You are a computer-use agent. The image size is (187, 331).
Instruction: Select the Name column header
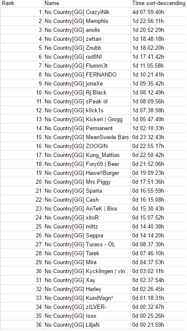[87, 3]
